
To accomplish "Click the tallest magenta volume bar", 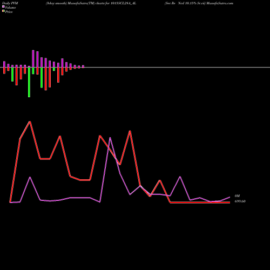I will (33, 59).
